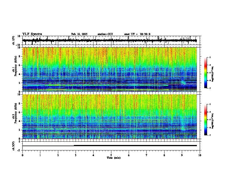Click time axis tick label "6"
The image size is (225, 174).
tap(129, 155)
